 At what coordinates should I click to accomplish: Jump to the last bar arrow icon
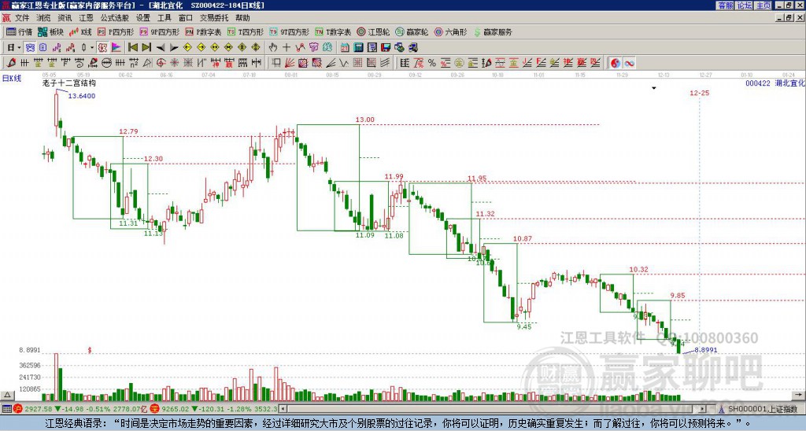[146, 48]
